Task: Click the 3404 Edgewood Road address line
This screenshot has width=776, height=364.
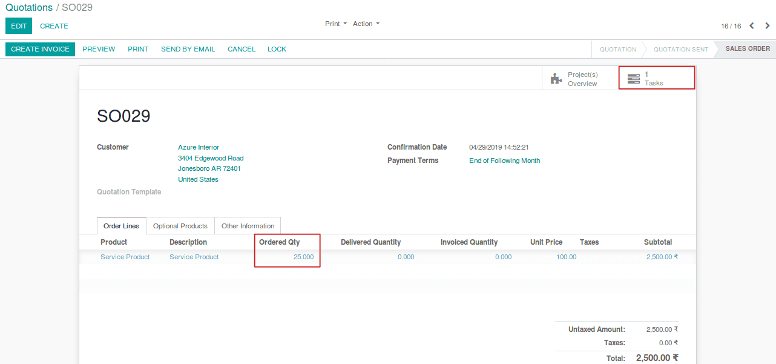Action: pyautogui.click(x=211, y=158)
